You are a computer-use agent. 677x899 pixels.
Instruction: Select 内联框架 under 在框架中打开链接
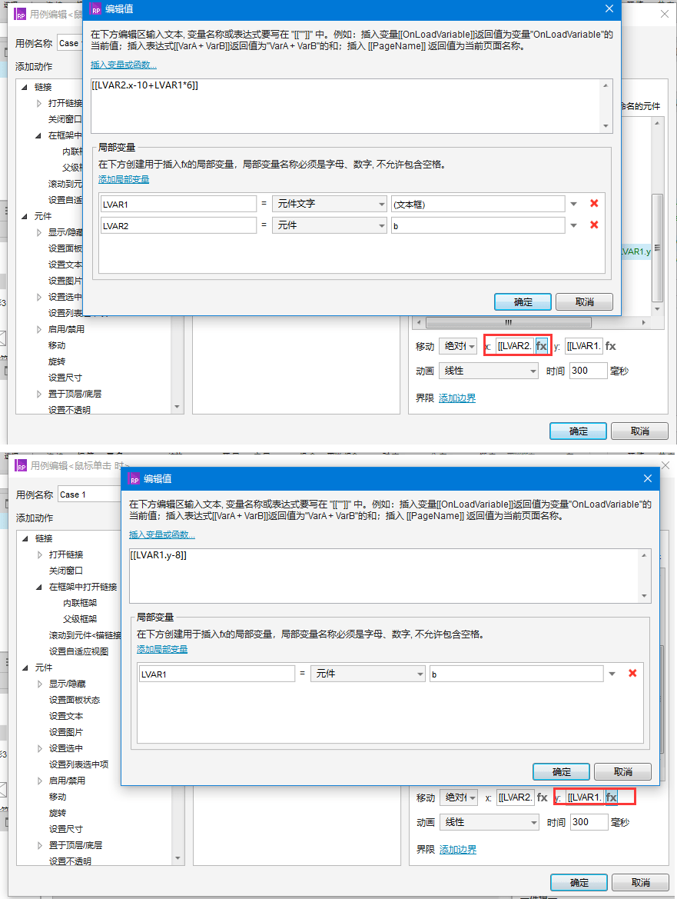point(80,603)
